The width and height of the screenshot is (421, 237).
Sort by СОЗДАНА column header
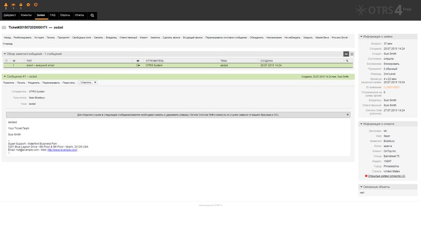[x=267, y=61]
